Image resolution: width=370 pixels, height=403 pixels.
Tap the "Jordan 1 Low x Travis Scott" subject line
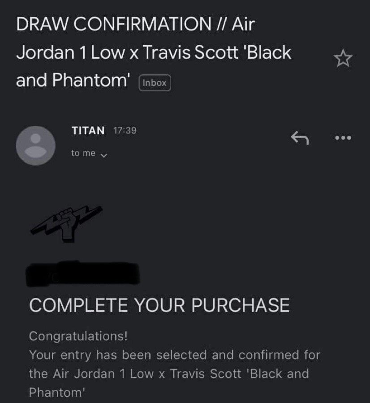(154, 53)
